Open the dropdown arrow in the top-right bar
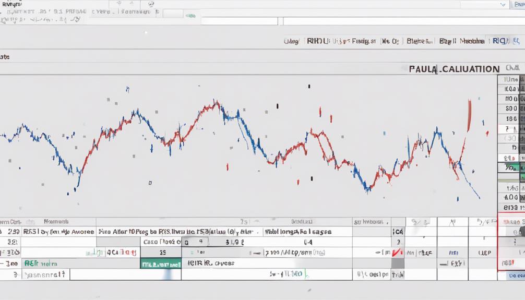 point(503,5)
